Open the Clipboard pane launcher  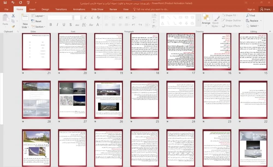pos(18,32)
